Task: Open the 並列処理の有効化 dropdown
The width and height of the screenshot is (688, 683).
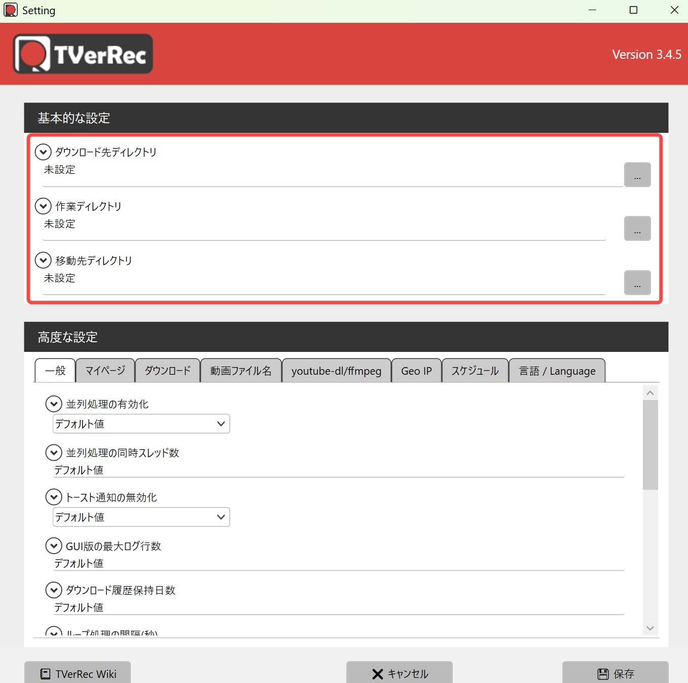Action: coord(141,423)
